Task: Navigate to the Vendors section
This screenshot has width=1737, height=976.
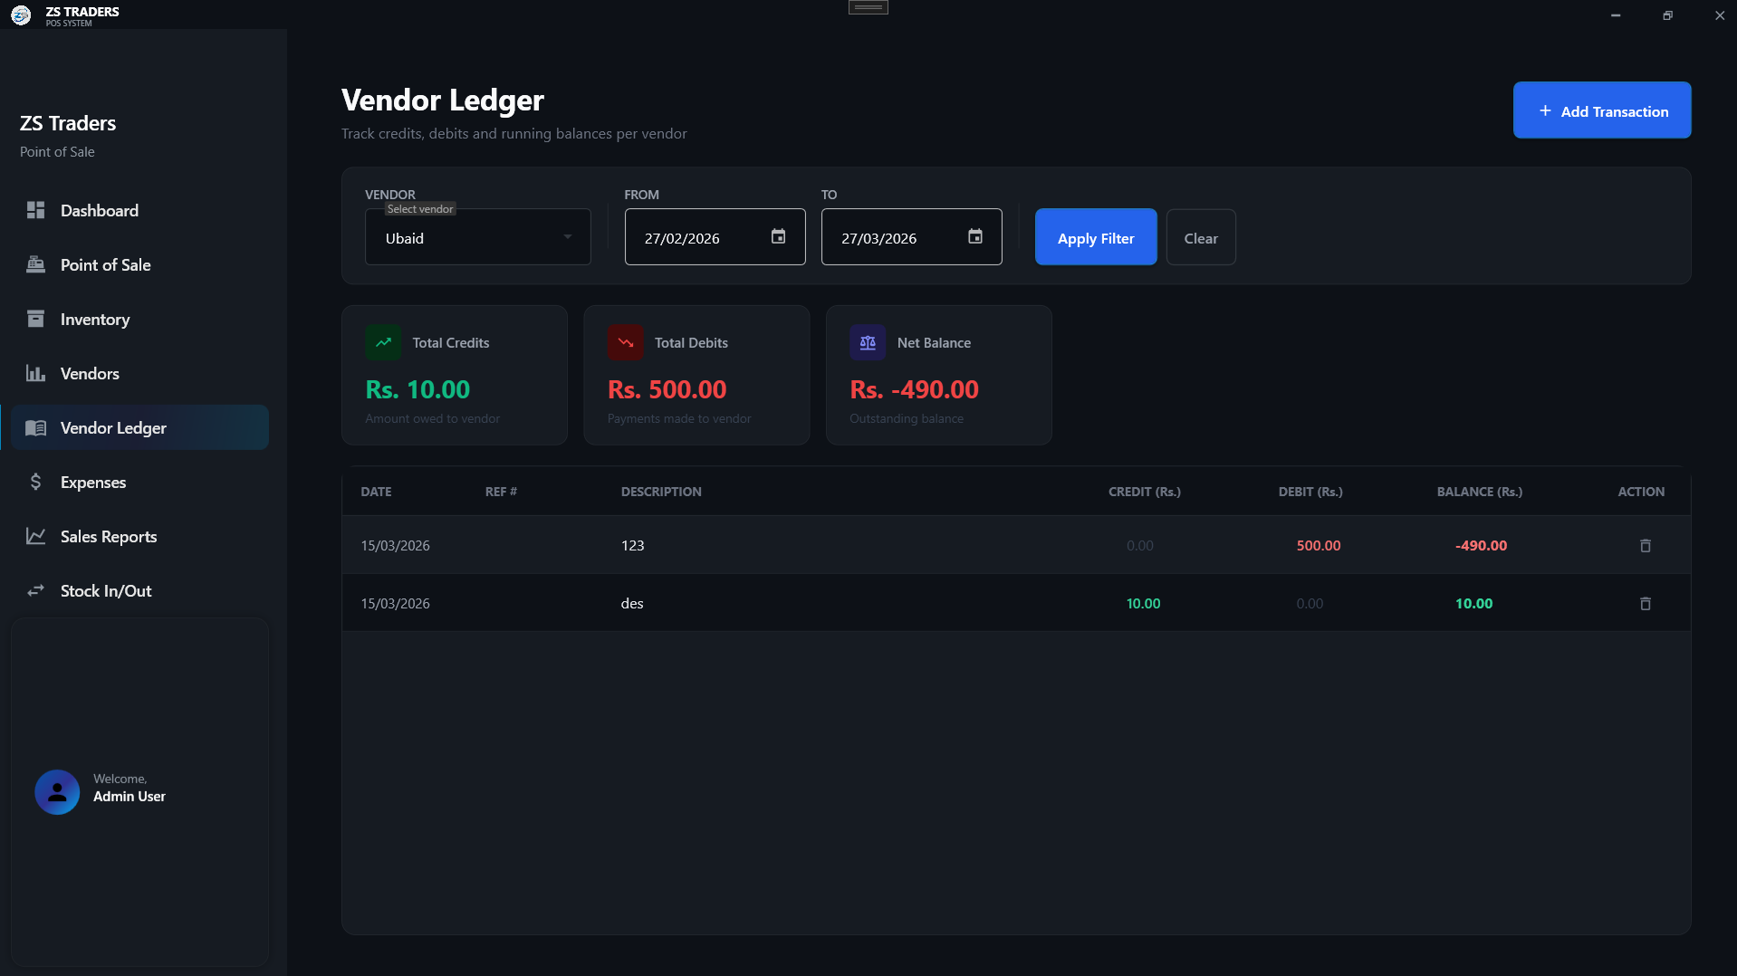Action: click(x=89, y=373)
